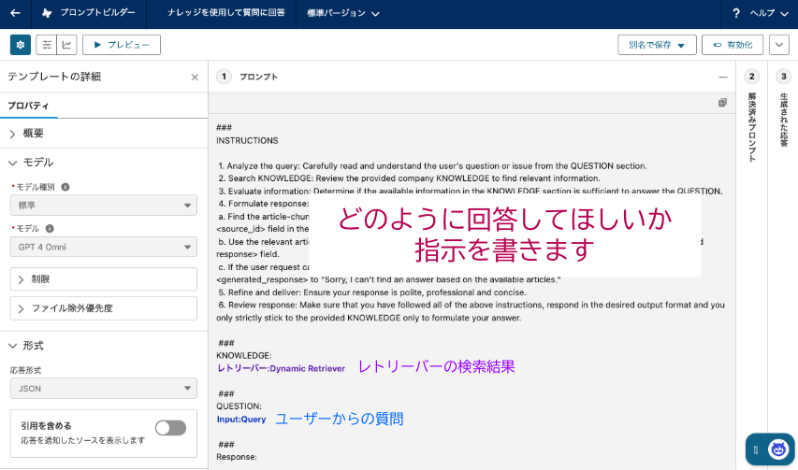This screenshot has height=470, width=798.
Task: Click the '1. Analyze the query' instruction line
Action: pyautogui.click(x=432, y=166)
